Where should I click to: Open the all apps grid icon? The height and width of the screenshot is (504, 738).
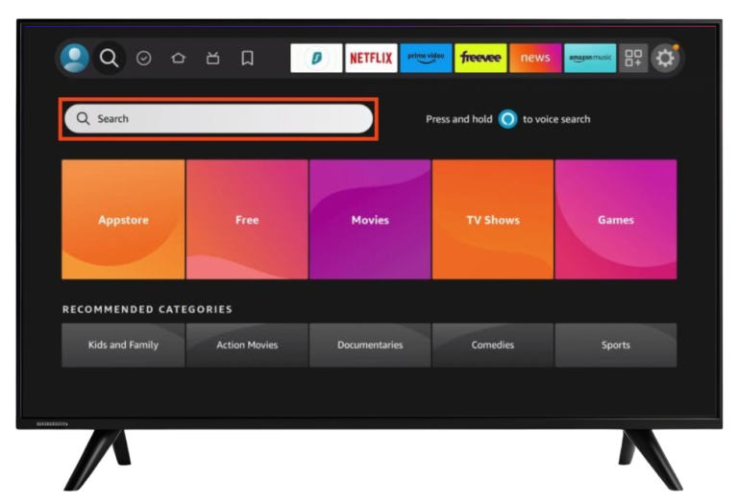tap(632, 59)
